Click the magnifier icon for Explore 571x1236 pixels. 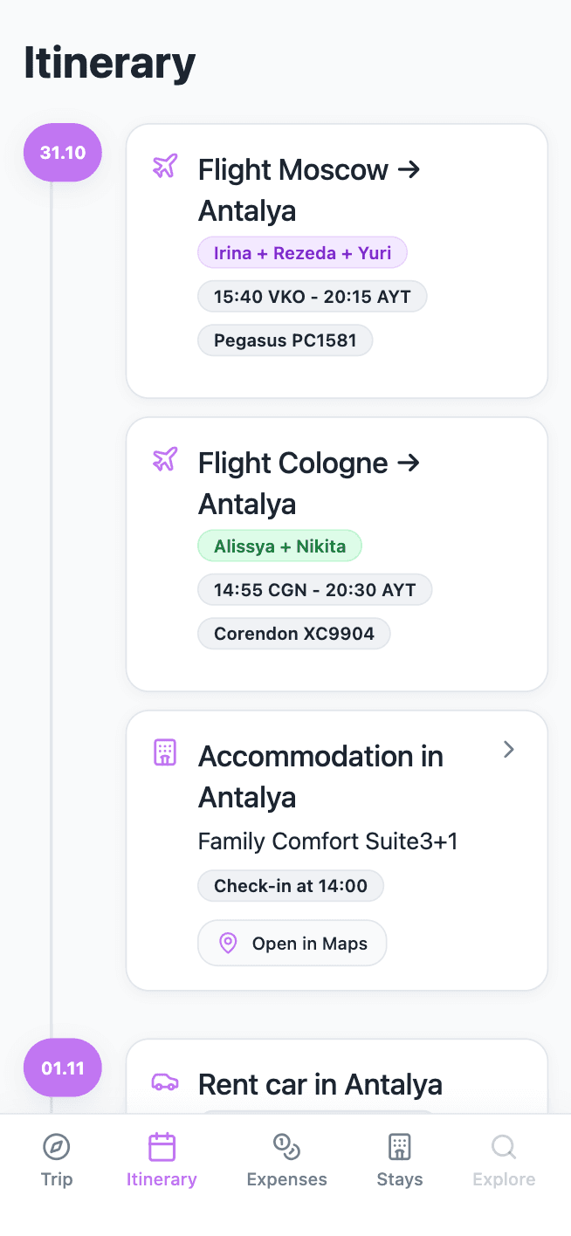[504, 1147]
